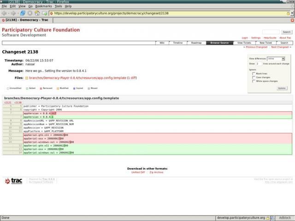This screenshot has height=221, width=295.
Task: Toggle the Case changes checkbox
Action: click(x=254, y=77)
